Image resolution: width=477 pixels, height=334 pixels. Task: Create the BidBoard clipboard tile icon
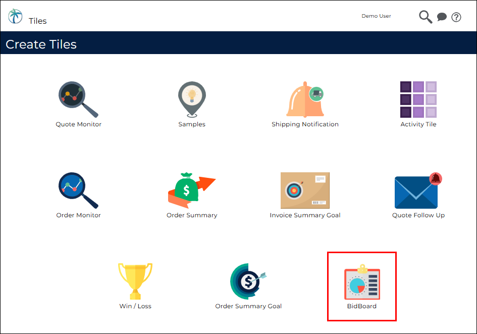(362, 282)
